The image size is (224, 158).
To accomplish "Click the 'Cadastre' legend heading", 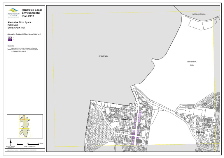I will click(x=11, y=46).
